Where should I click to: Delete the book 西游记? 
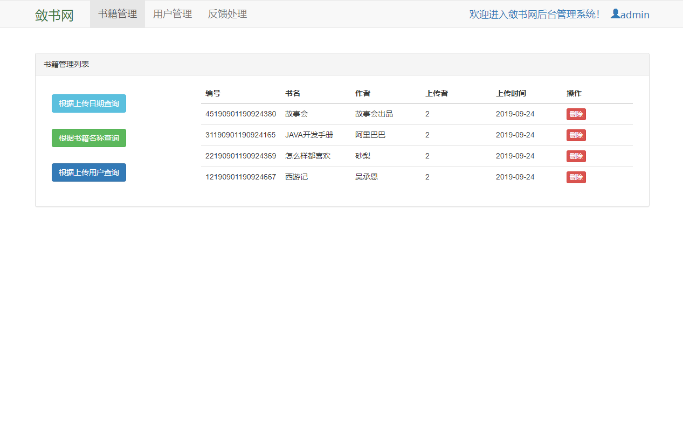click(576, 177)
